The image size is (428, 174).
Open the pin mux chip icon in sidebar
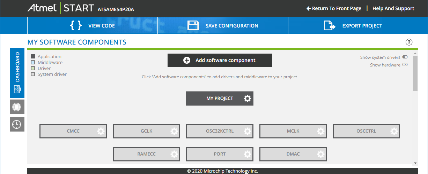click(x=17, y=107)
